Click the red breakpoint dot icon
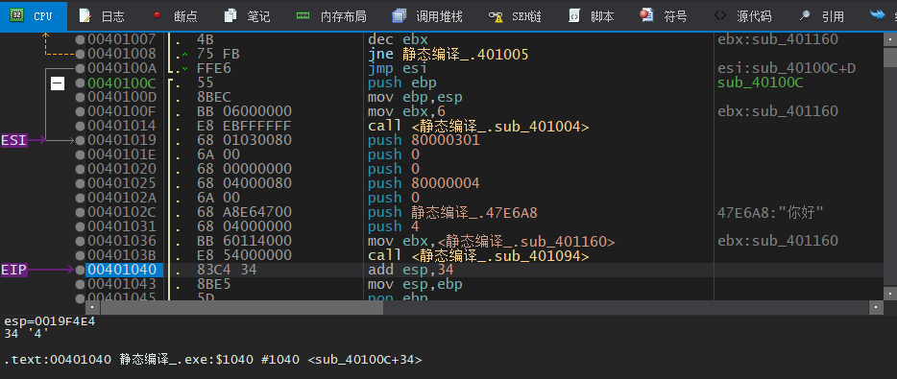The height and width of the screenshot is (379, 897). click(157, 15)
